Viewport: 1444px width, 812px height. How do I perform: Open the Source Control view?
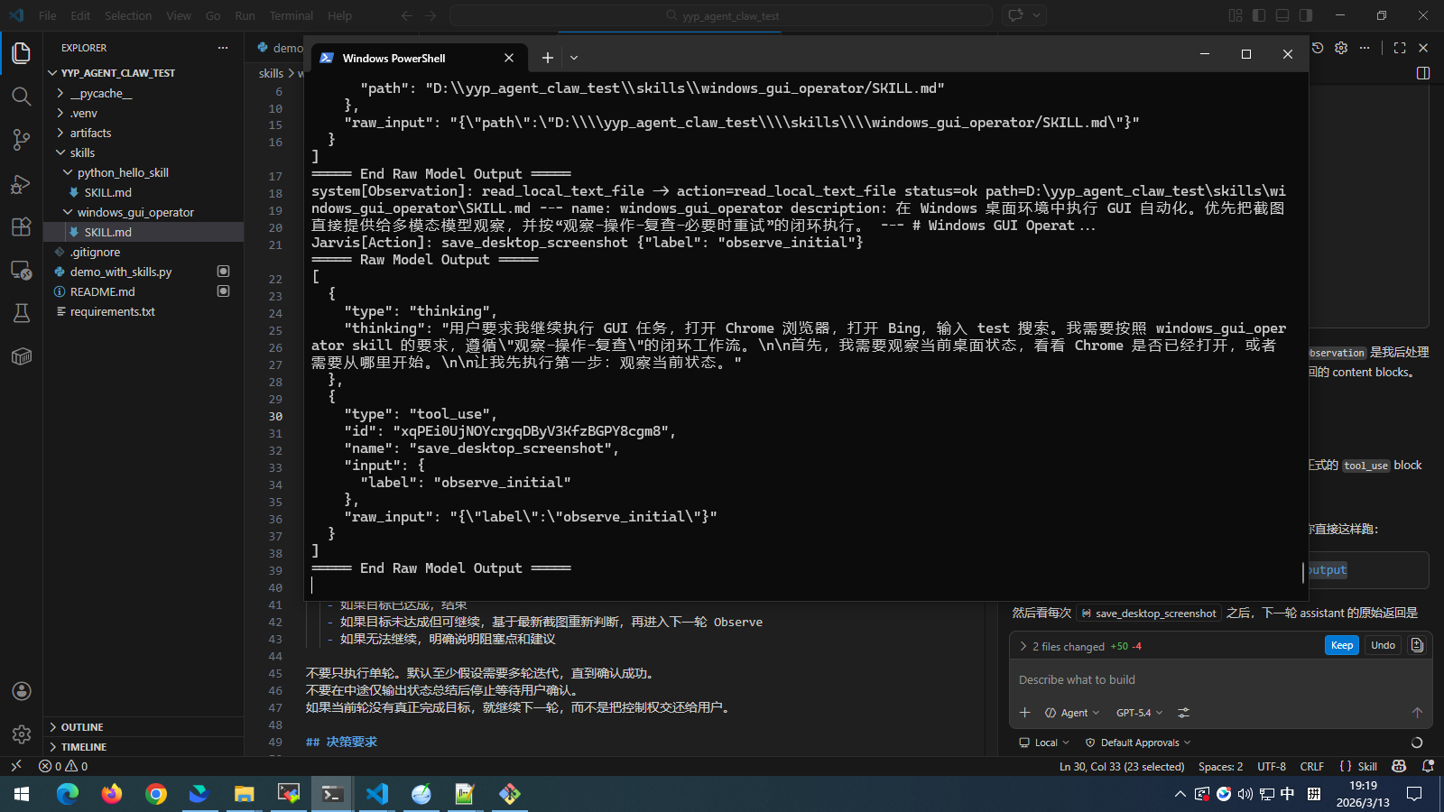(22, 140)
